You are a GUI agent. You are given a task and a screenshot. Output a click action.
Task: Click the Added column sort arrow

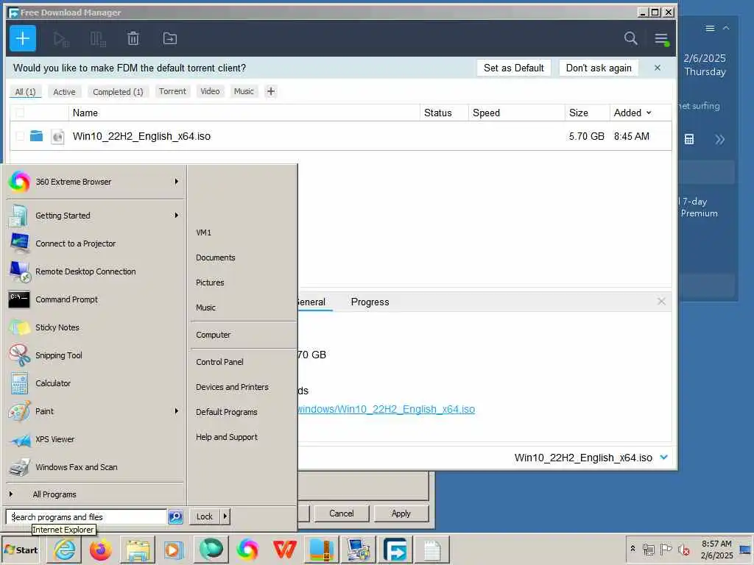(x=649, y=113)
